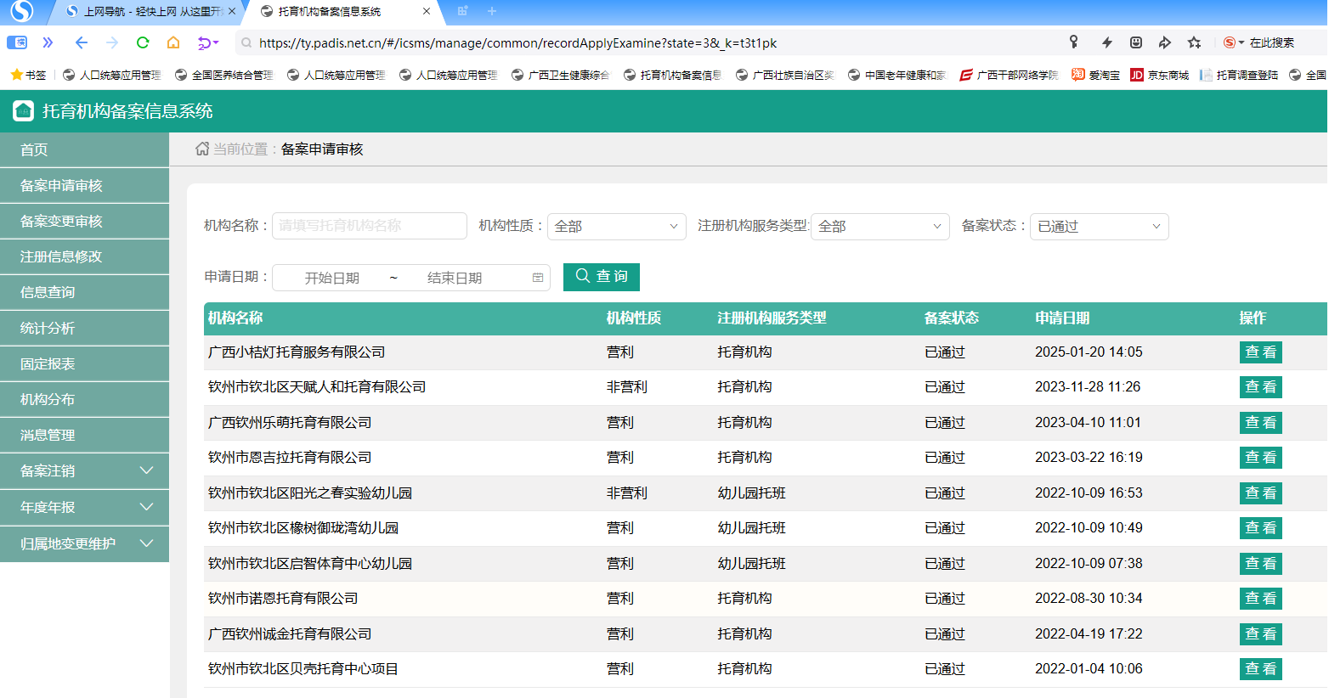Go back using the back arrow
The width and height of the screenshot is (1329, 698).
pos(82,42)
